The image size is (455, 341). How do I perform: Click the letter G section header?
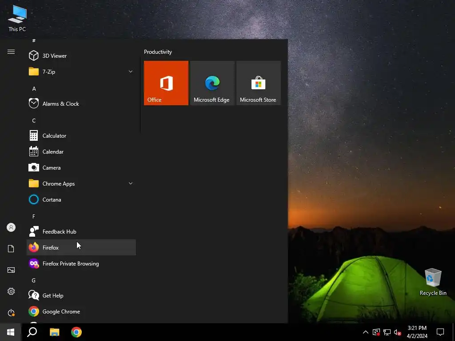pos(34,281)
